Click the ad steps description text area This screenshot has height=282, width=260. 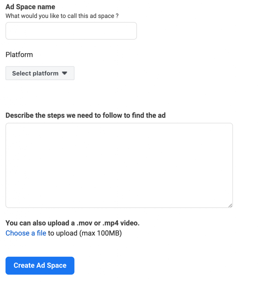[x=119, y=165]
